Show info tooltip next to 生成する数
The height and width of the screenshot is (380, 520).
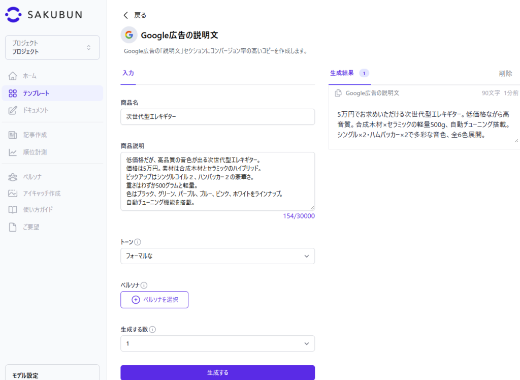coord(152,330)
